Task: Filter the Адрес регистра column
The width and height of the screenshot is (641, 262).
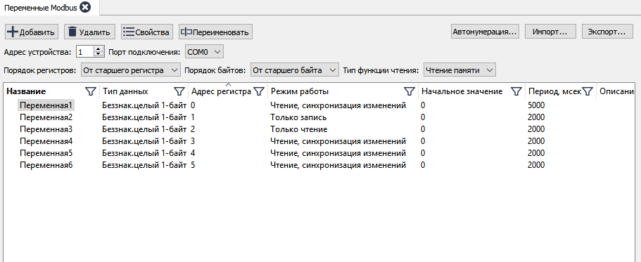Action: click(259, 91)
